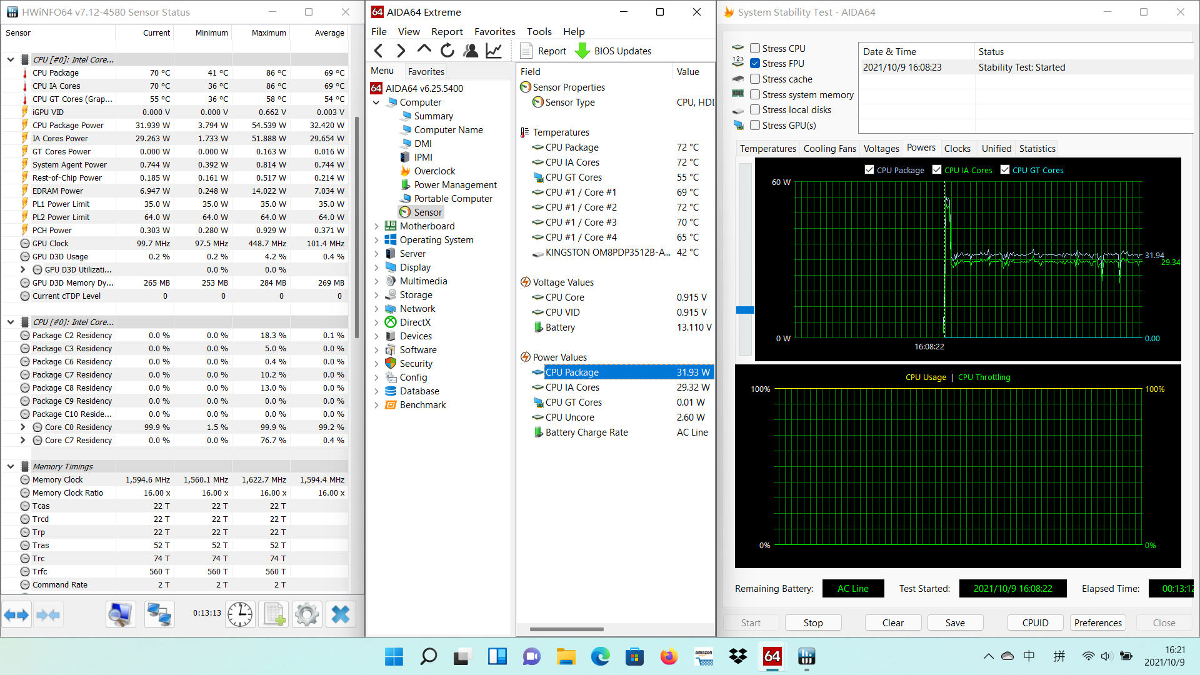Click HWiNFO log file add icon

[274, 615]
